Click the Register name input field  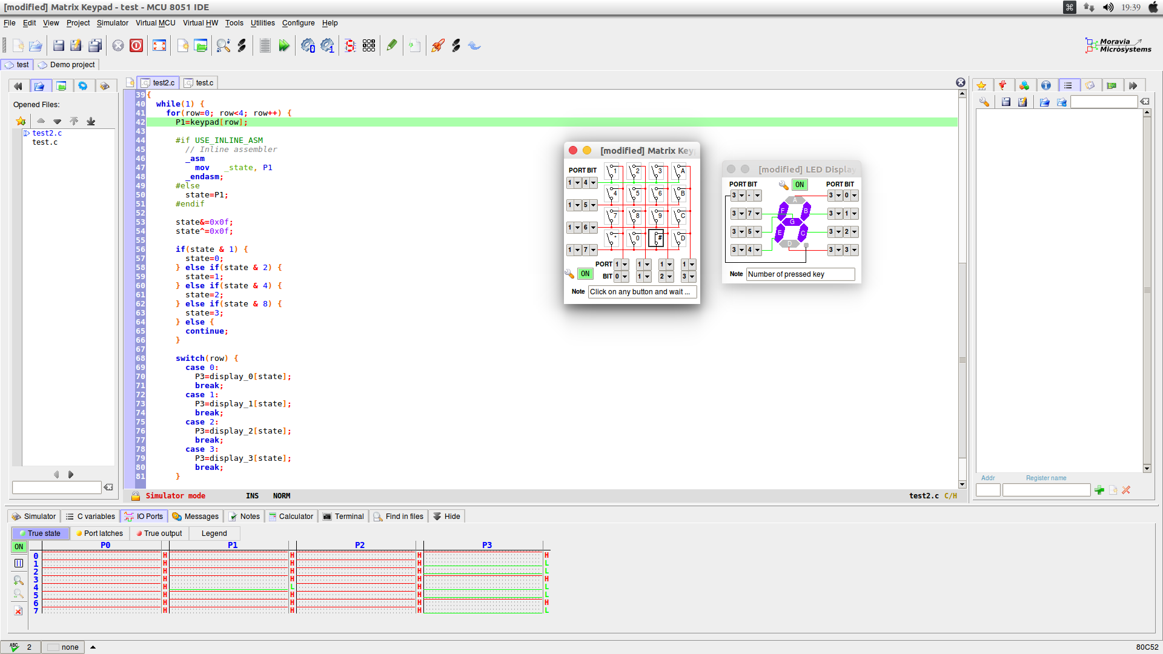tap(1046, 490)
